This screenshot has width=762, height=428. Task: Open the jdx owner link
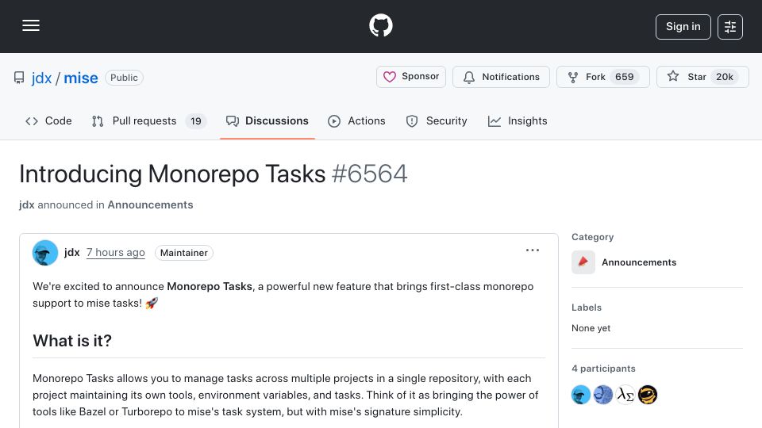point(41,78)
